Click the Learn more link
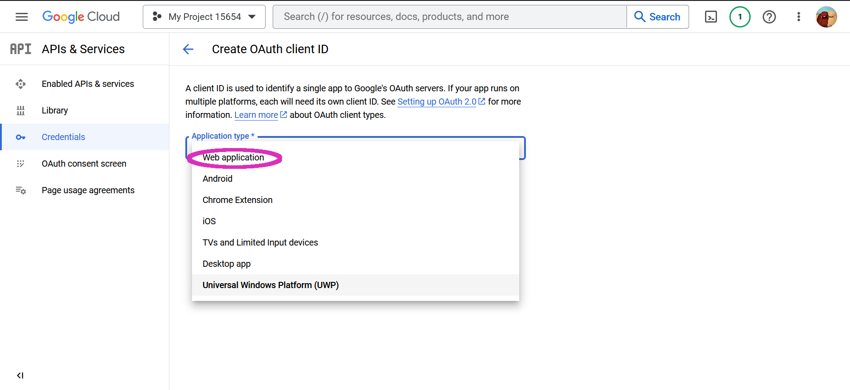Image resolution: width=850 pixels, height=390 pixels. pos(256,115)
